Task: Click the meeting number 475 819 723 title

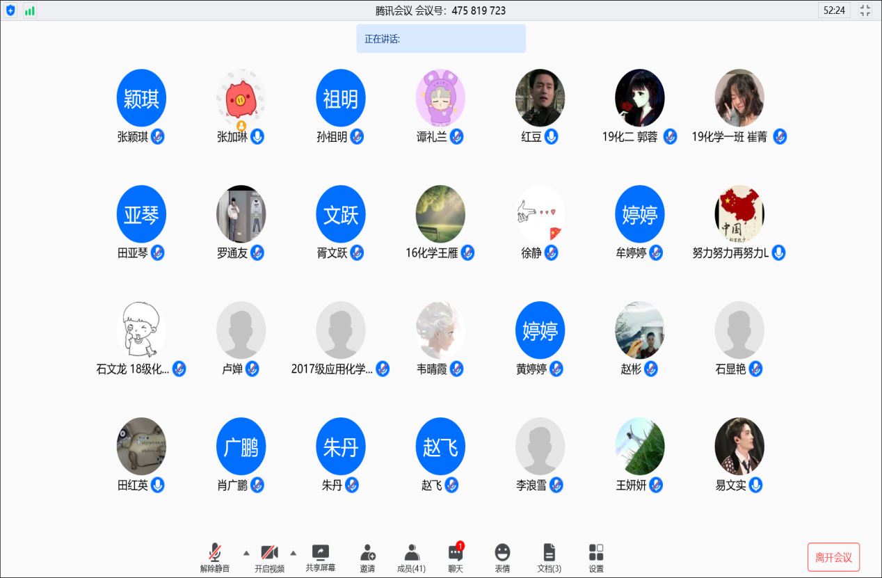Action: click(440, 10)
